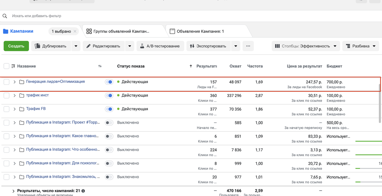
Task: Expand the Генерация лидов+Оптимизация campaign row
Action: (15, 82)
